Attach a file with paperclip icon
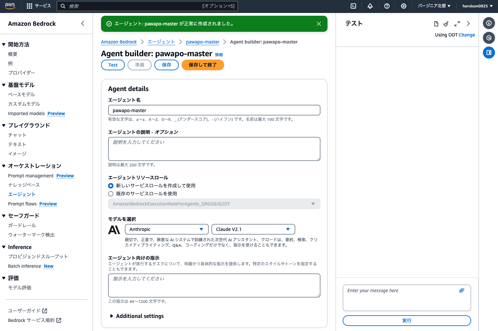The height and width of the screenshot is (331, 498). (x=462, y=291)
